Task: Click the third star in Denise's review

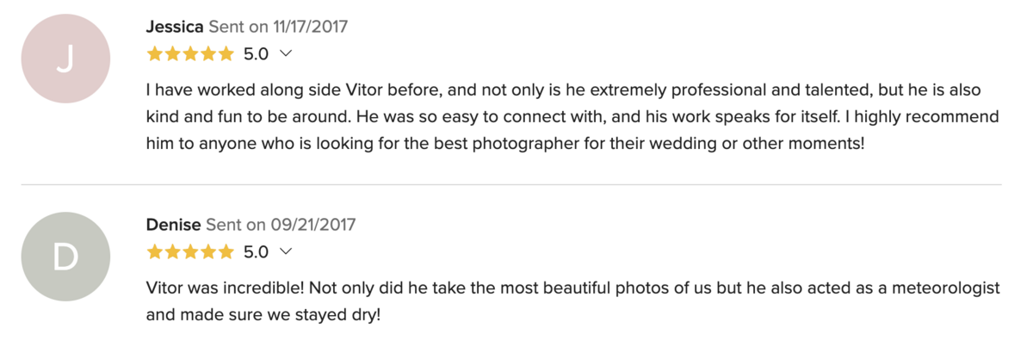Action: [x=190, y=252]
